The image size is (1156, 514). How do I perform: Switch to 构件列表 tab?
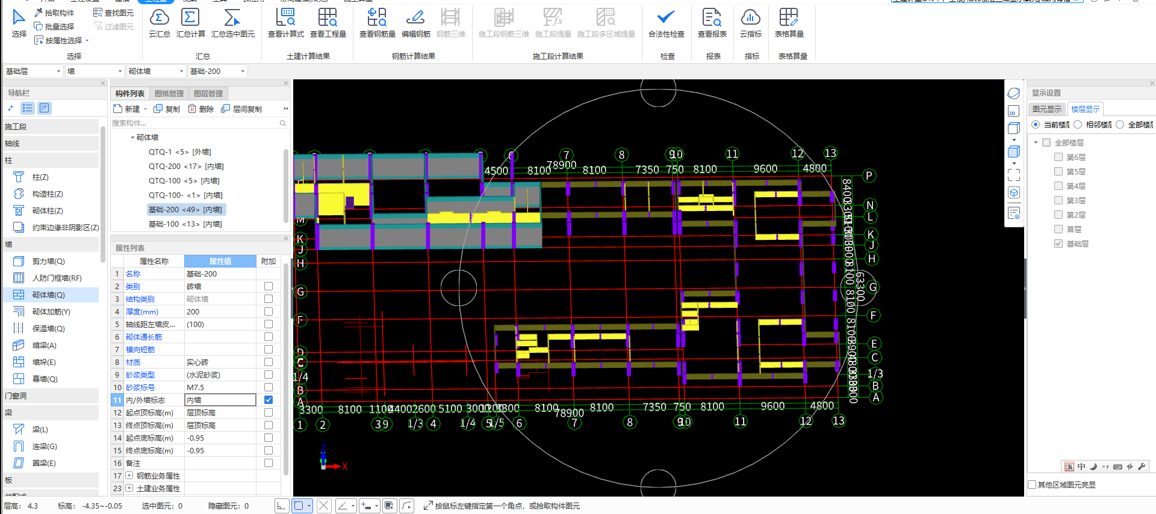(x=130, y=93)
